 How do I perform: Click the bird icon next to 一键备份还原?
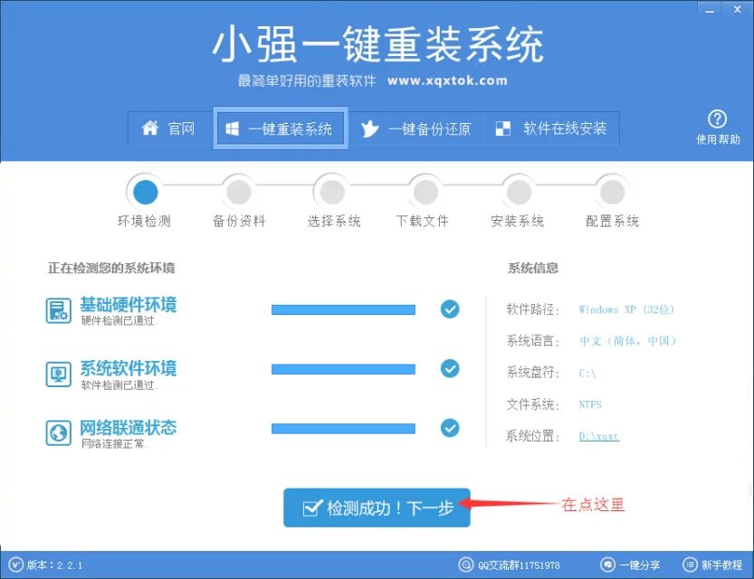pos(369,128)
